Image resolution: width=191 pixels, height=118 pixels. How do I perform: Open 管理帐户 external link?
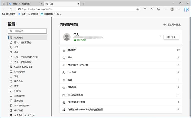(x=178, y=50)
